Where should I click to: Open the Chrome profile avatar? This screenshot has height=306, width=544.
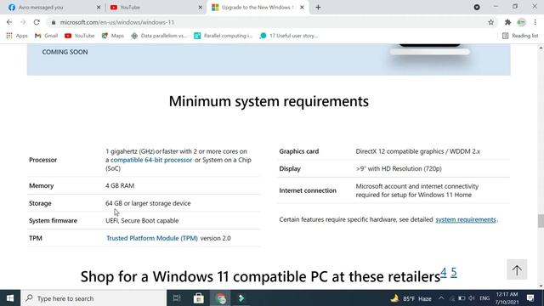click(x=521, y=22)
